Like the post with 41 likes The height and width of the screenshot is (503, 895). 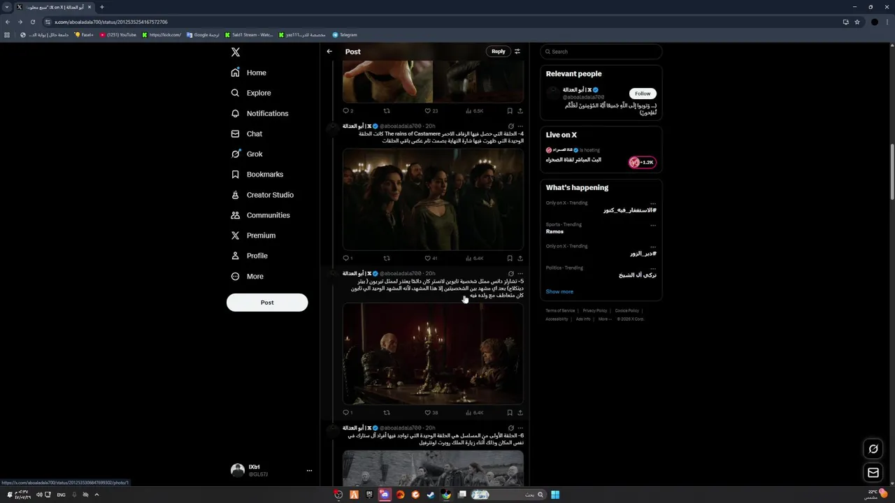pos(431,258)
